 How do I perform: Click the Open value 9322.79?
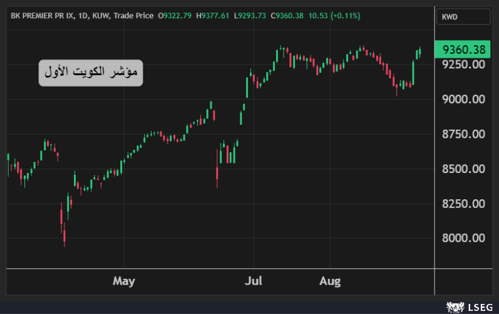coord(178,16)
